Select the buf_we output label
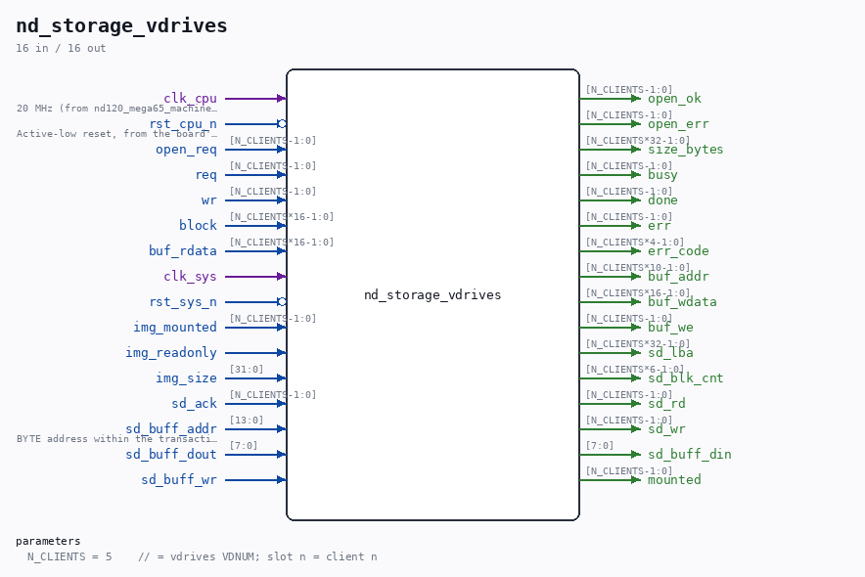Viewport: 865px width, 577px height. pos(670,327)
